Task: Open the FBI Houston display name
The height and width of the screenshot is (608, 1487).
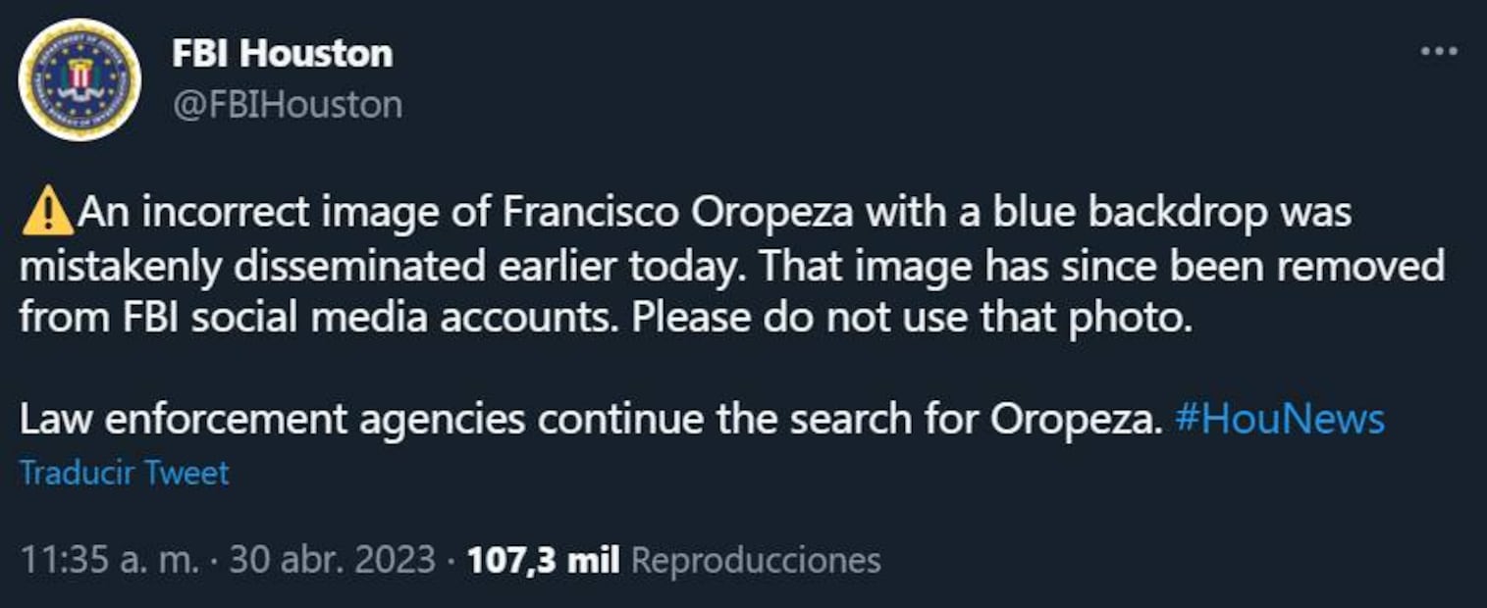Action: pos(283,53)
